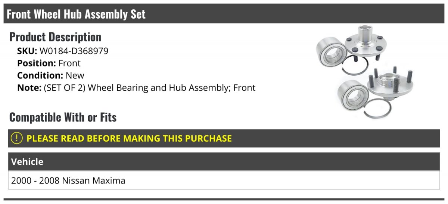The height and width of the screenshot is (204, 448).
Task: Click the Compatible With or Fits heading
Action: 63,117
